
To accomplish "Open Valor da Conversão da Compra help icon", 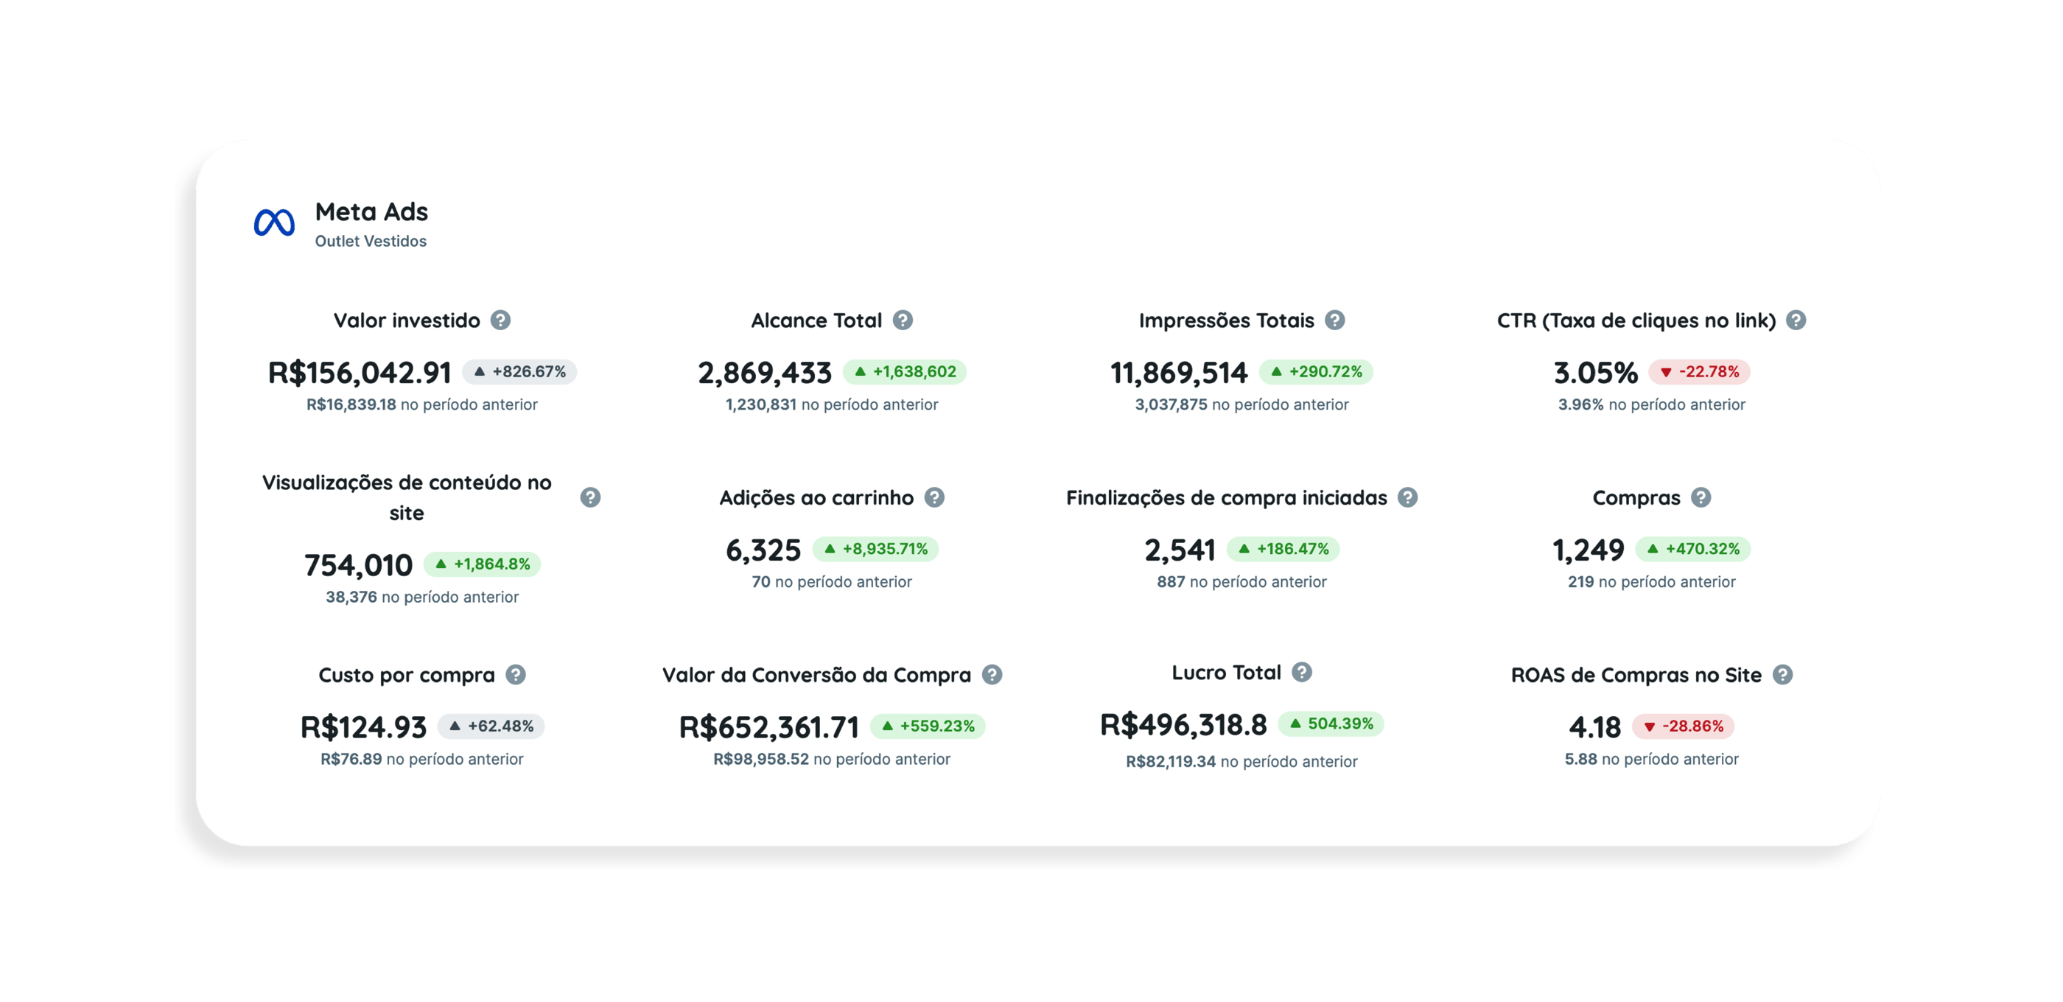I will [x=992, y=675].
